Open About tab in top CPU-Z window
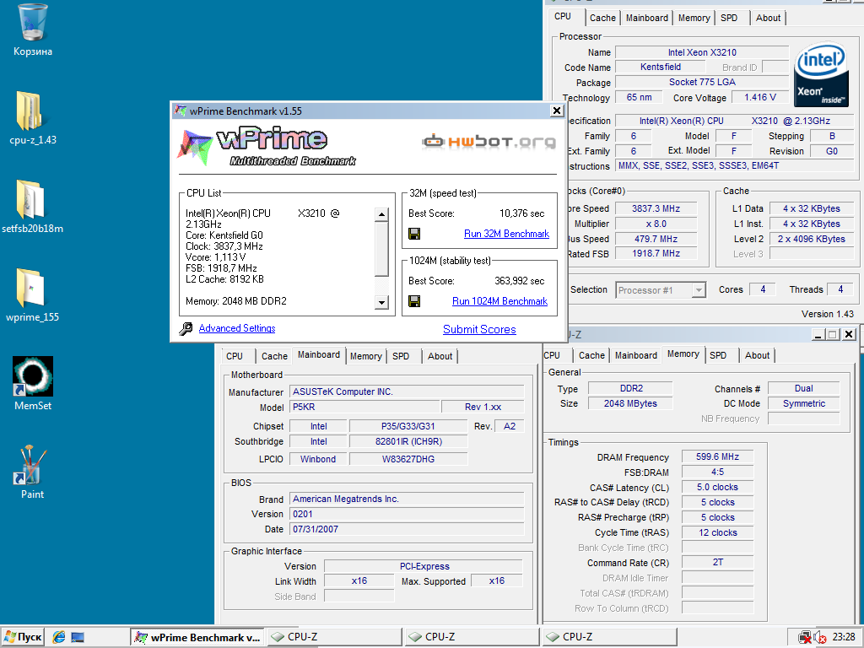864x648 pixels. (768, 18)
